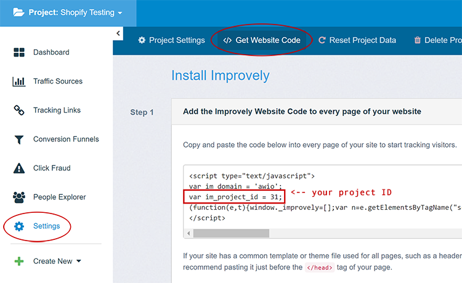Click 'Copy and paste the code below' text

click(x=320, y=145)
